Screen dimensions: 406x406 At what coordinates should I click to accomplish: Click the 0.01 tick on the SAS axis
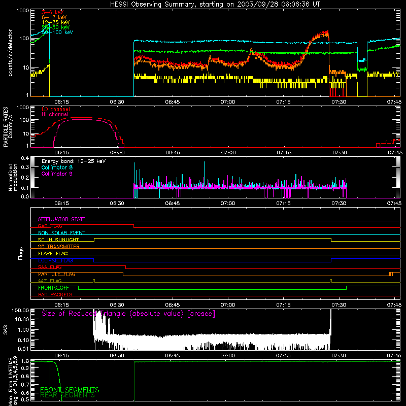tap(23, 349)
